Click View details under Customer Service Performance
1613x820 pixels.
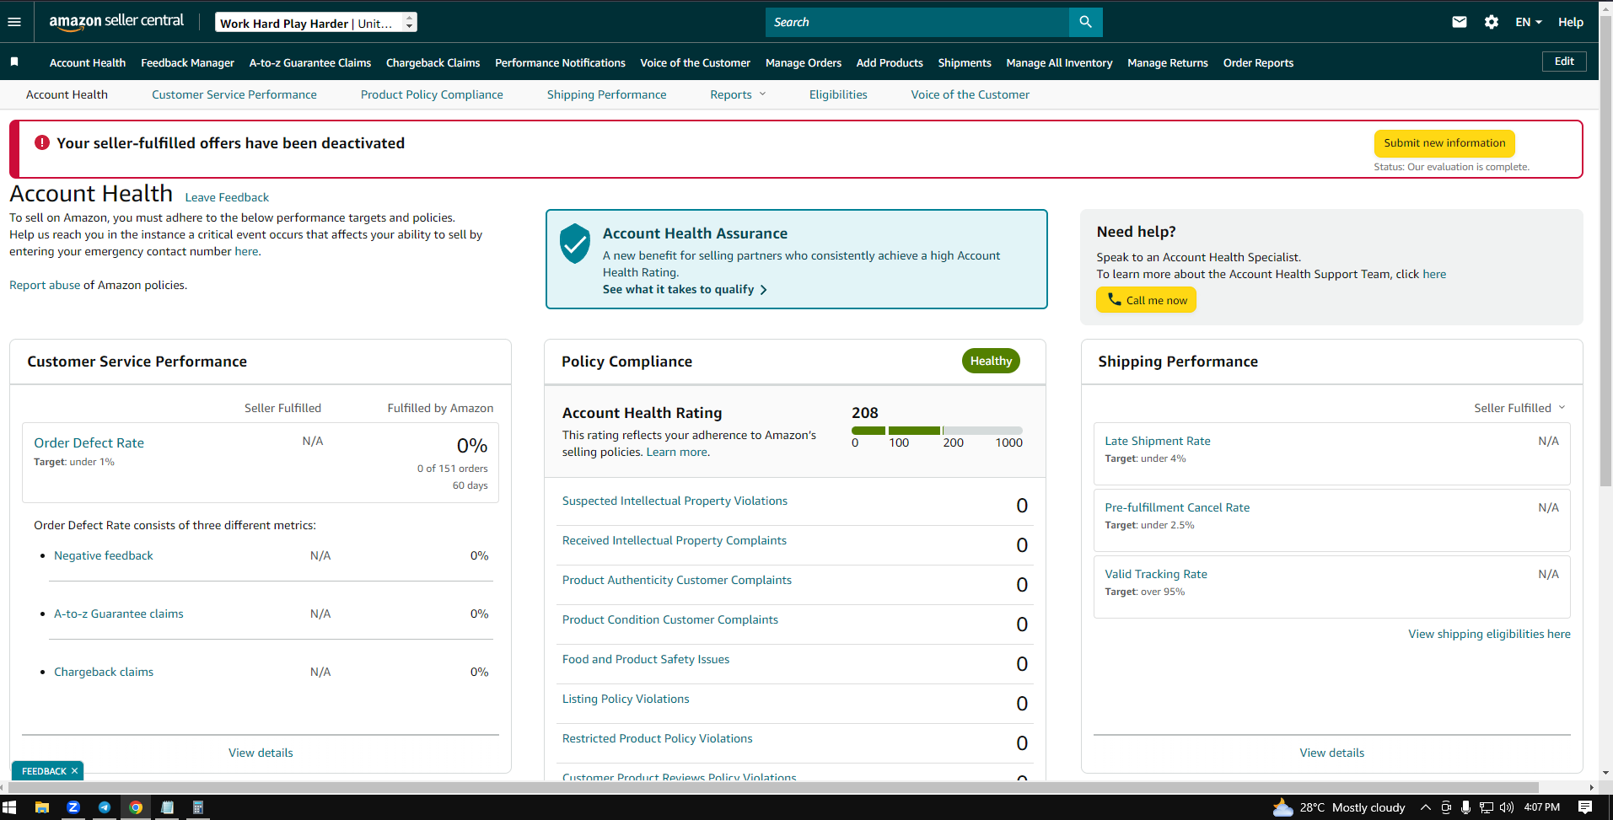tap(261, 753)
